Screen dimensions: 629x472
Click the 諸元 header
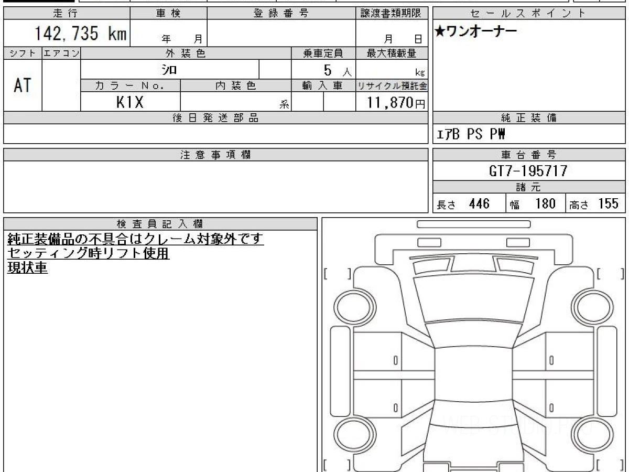[x=529, y=187]
